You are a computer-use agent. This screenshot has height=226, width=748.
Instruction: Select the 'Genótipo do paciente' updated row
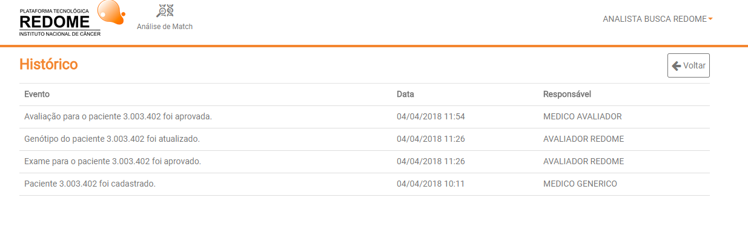[x=365, y=139]
